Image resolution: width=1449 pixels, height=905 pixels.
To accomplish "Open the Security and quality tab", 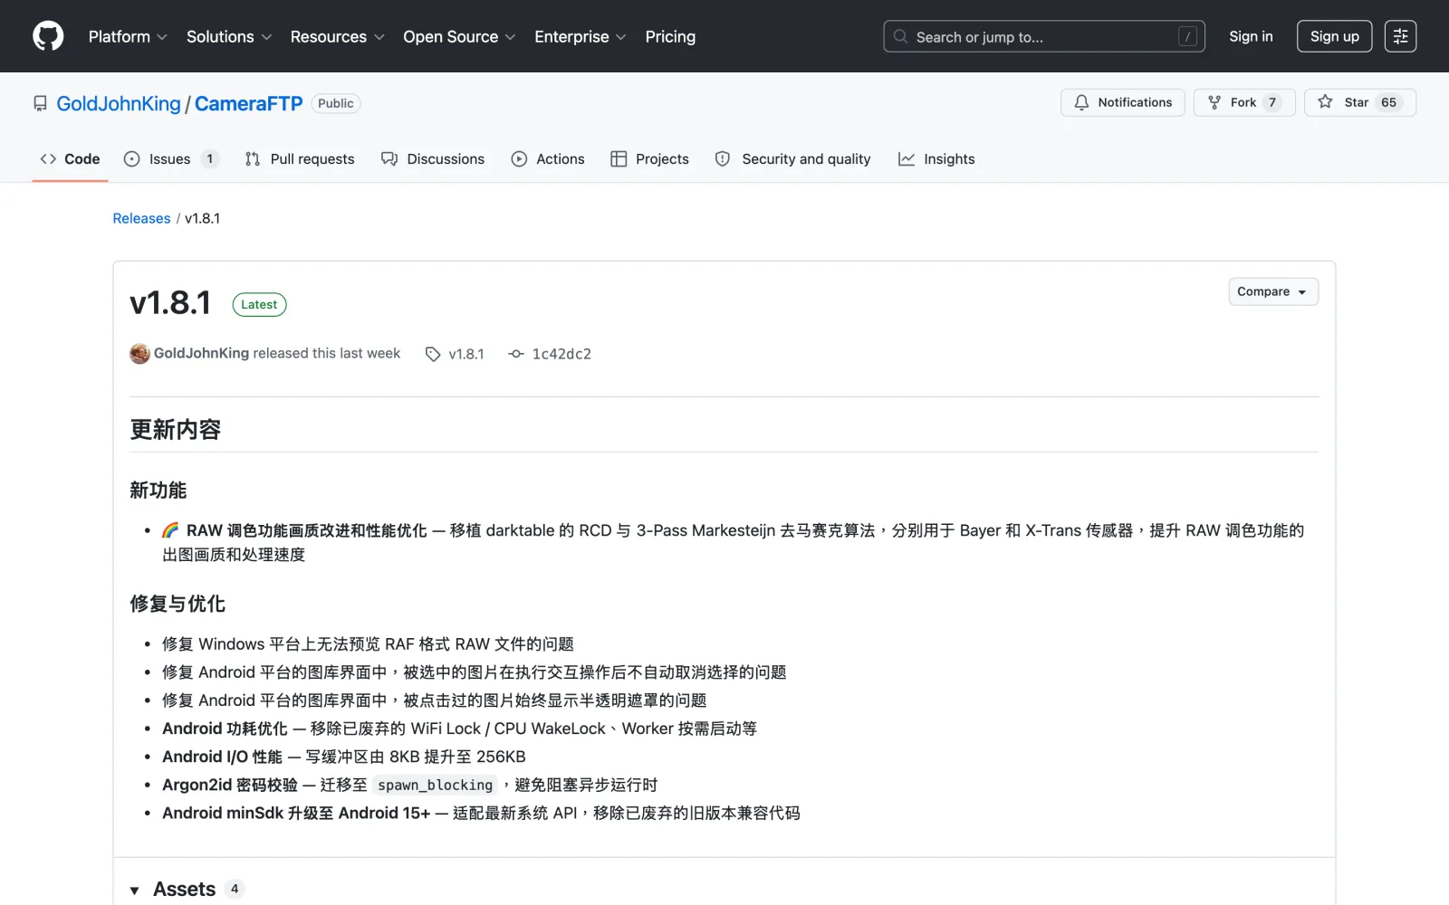I will (x=792, y=158).
